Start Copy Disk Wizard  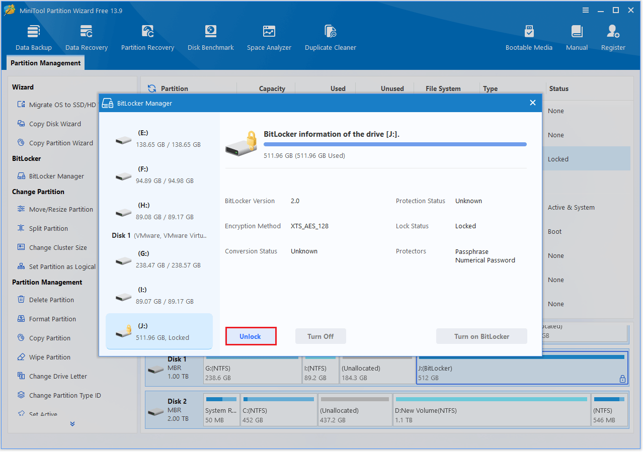tap(49, 124)
